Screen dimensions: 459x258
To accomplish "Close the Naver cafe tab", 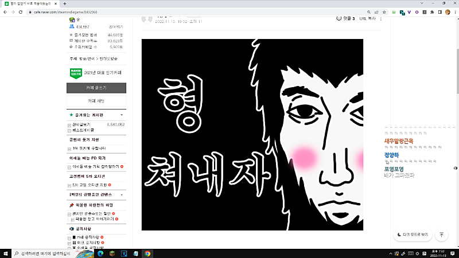I will (x=56, y=4).
